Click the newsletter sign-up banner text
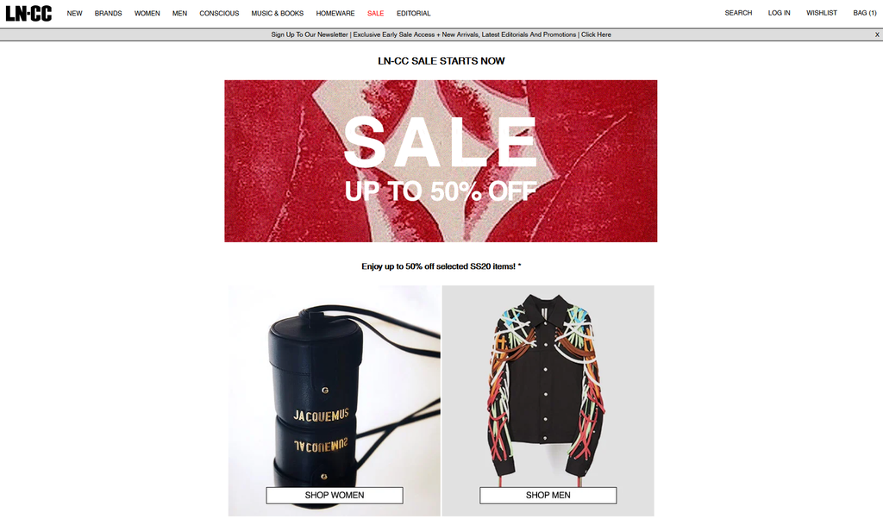 [441, 34]
